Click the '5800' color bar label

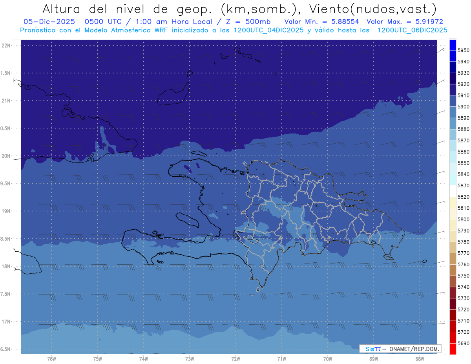point(464,219)
